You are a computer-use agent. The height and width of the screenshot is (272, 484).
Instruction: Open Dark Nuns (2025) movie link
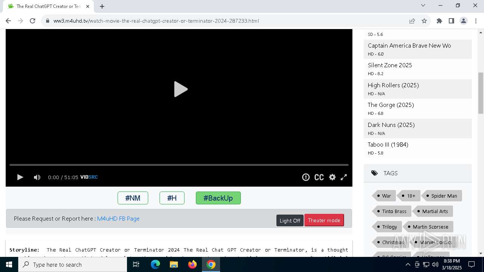pyautogui.click(x=391, y=125)
